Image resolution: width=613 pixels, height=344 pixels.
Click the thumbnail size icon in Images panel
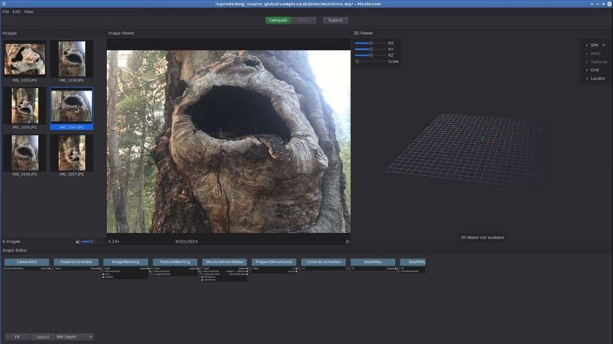[78, 242]
